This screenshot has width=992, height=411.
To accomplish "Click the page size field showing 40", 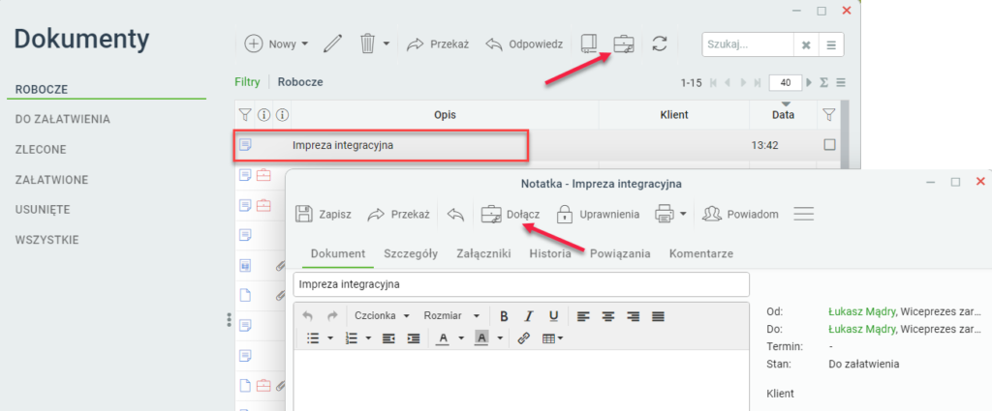I will tap(786, 83).
